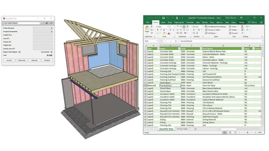Click the Increase Indent icon
Screen dimensions: 269x151
click(181, 33)
